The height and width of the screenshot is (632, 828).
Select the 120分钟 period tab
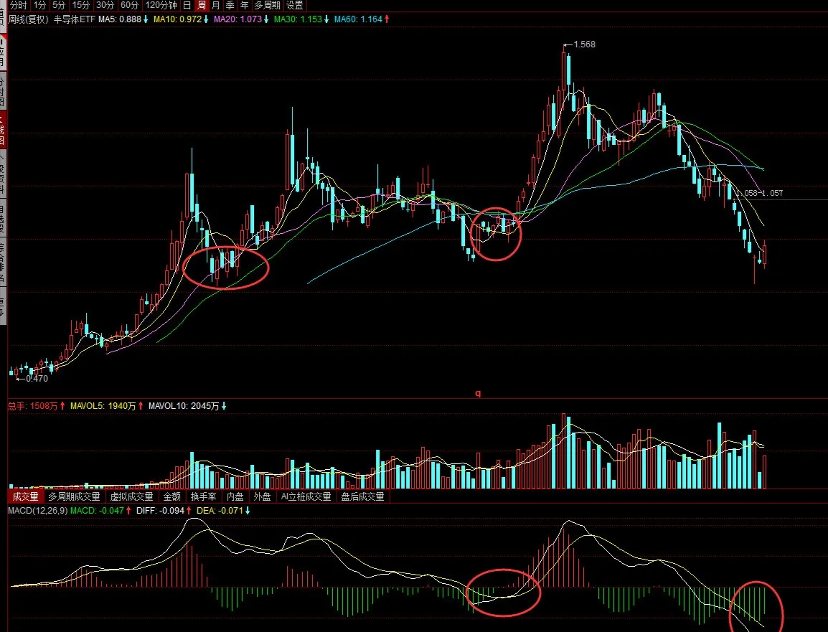(x=161, y=5)
